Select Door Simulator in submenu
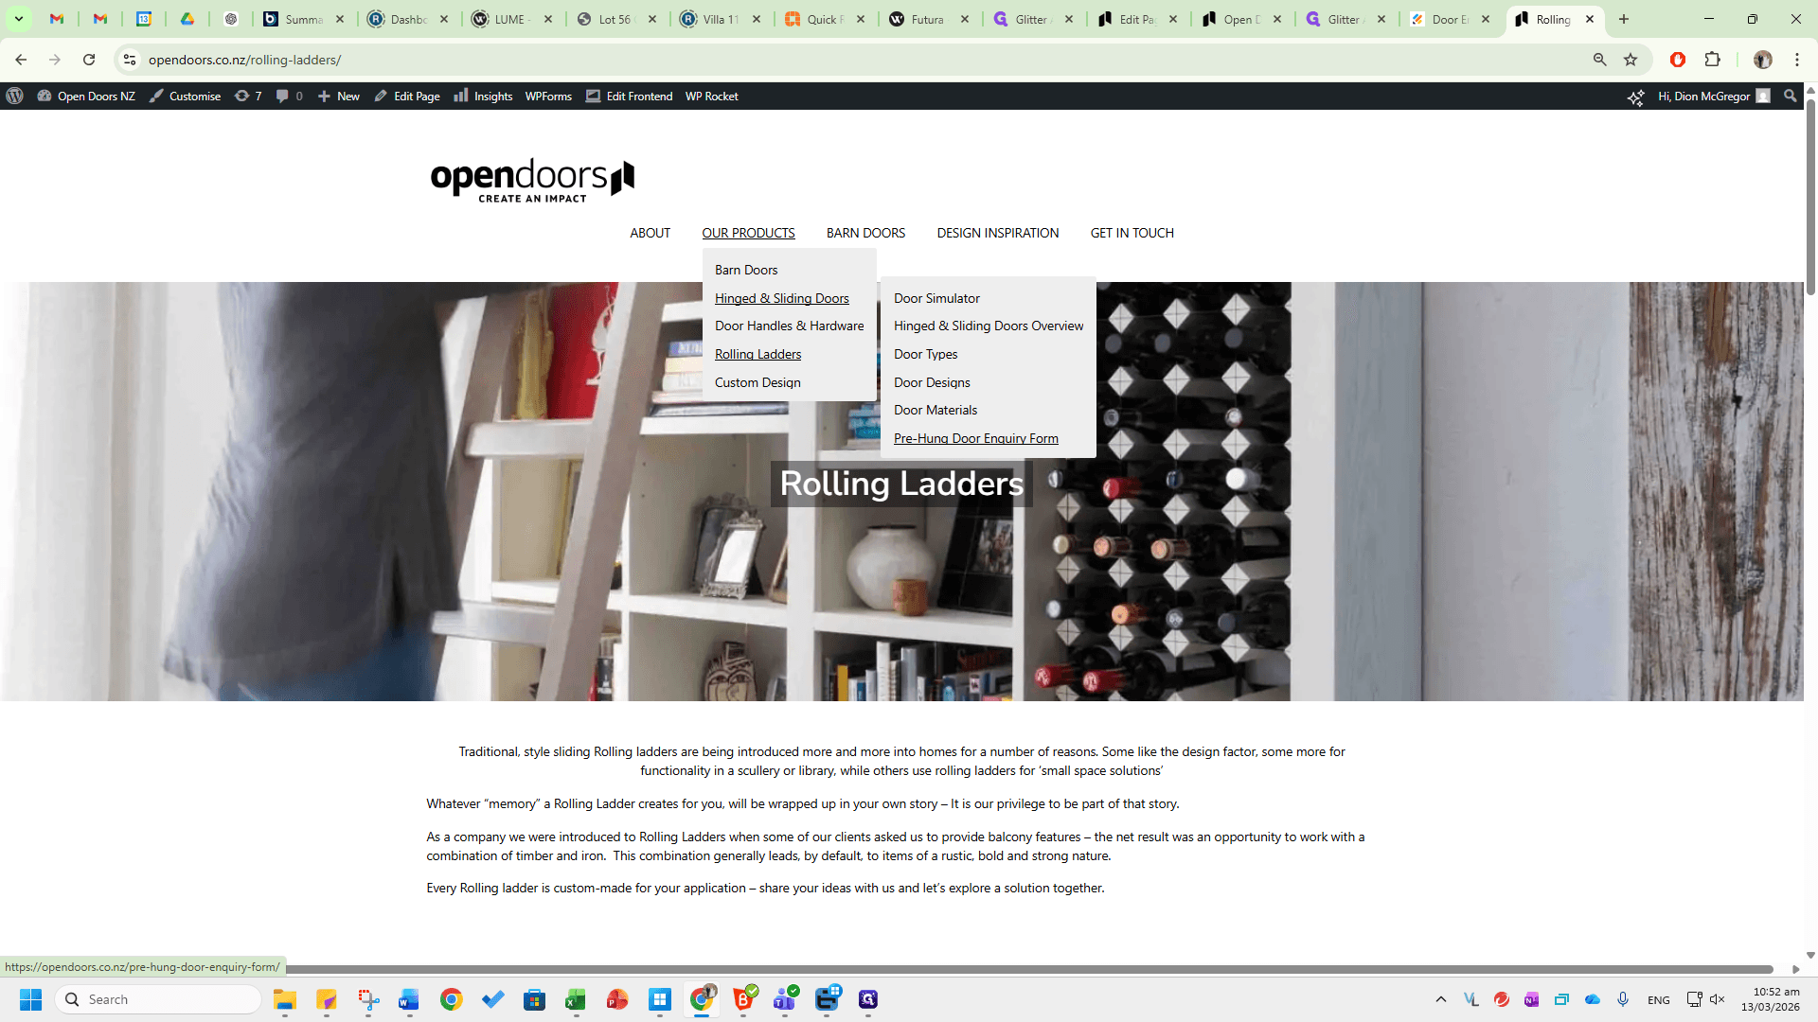 936,298
